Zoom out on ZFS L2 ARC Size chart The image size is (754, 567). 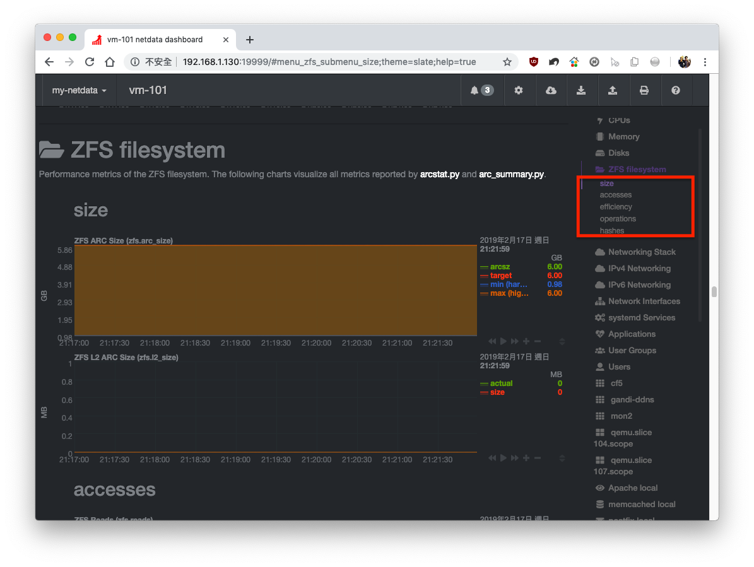[538, 458]
